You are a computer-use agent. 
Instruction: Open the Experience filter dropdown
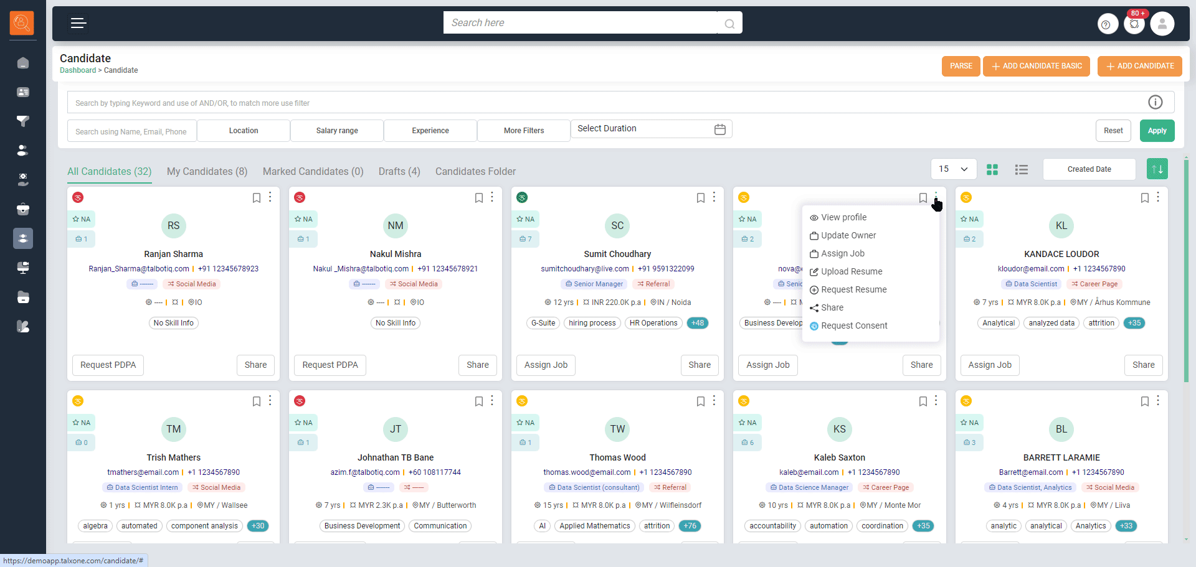[x=430, y=131]
